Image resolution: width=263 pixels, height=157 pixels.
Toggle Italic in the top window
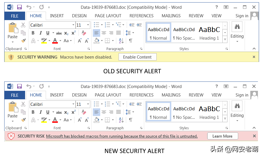point(40,33)
